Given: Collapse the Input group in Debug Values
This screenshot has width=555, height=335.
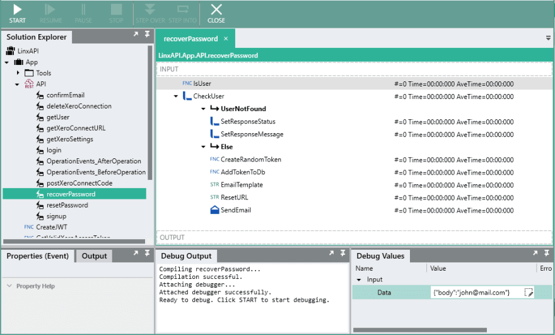Looking at the screenshot, I should pos(359,279).
